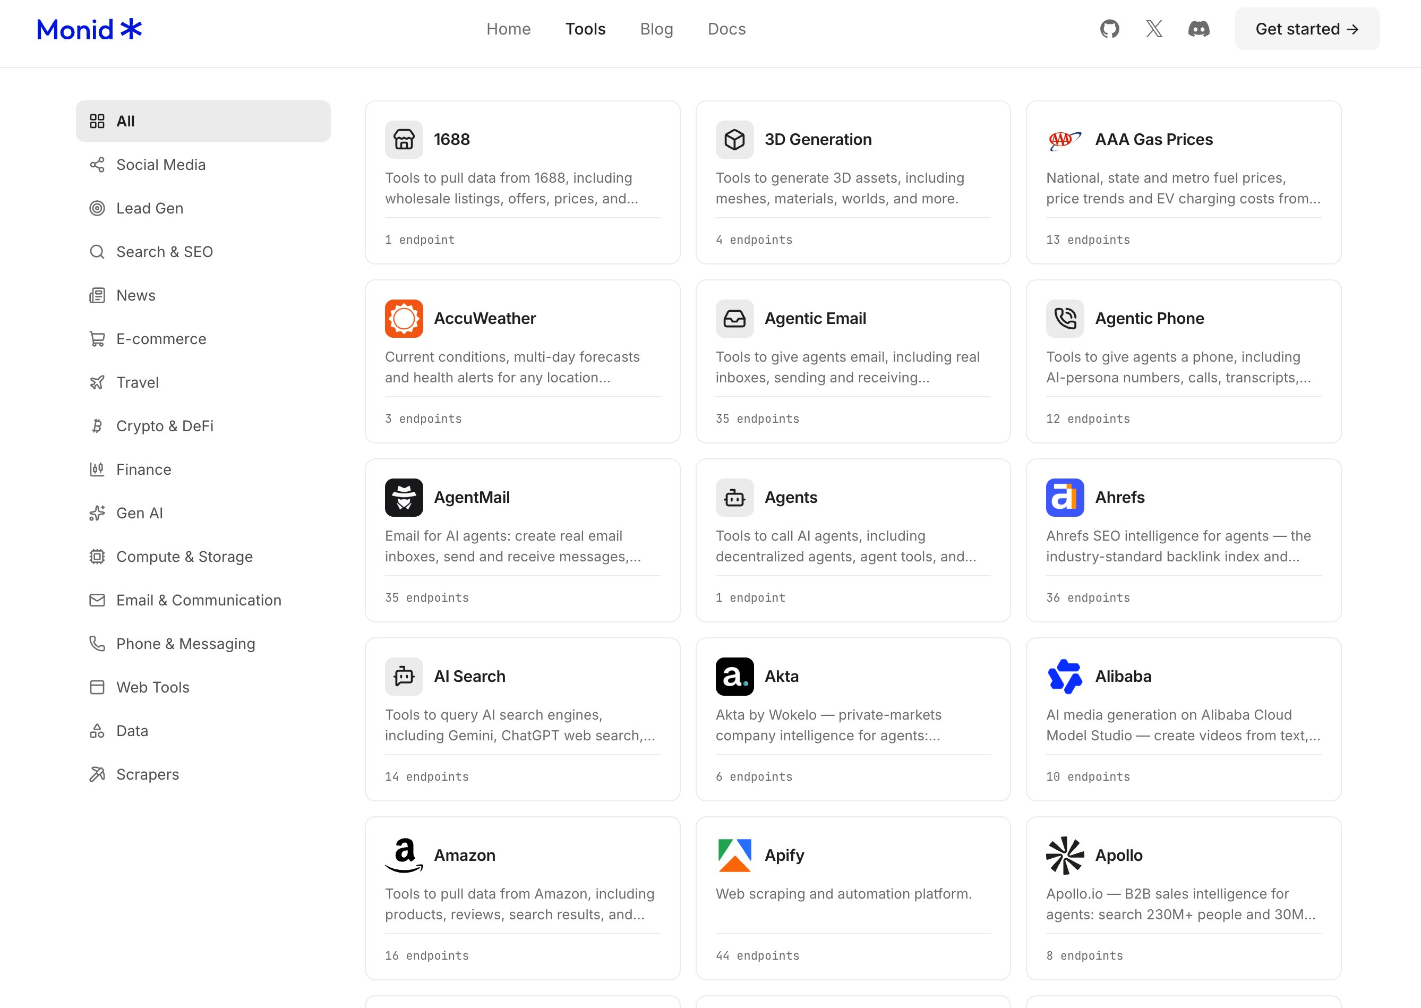The height and width of the screenshot is (1008, 1421).
Task: Show the Travel category
Action: pyautogui.click(x=203, y=382)
